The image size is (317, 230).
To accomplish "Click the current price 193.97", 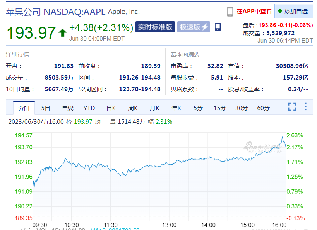I will [31, 33].
